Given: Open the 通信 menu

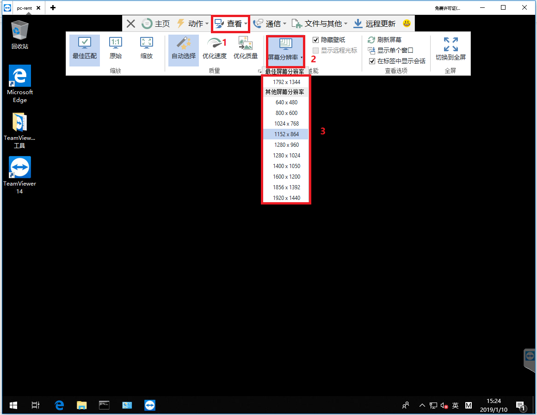Looking at the screenshot, I should [270, 24].
